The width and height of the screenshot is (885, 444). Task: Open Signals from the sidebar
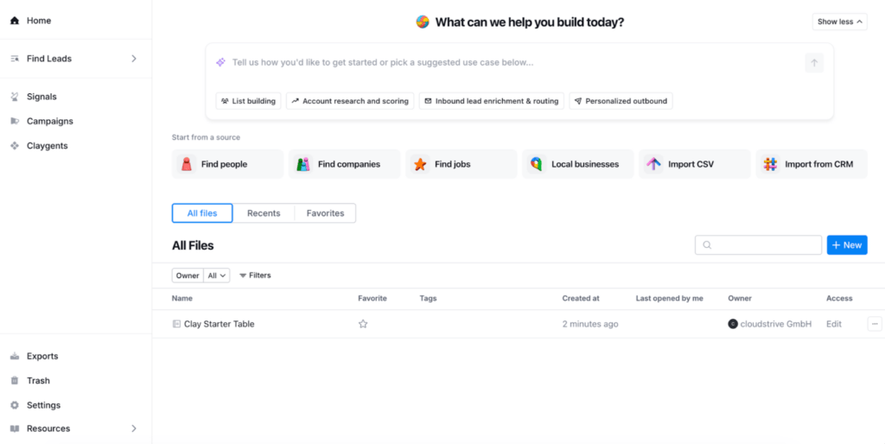(41, 97)
